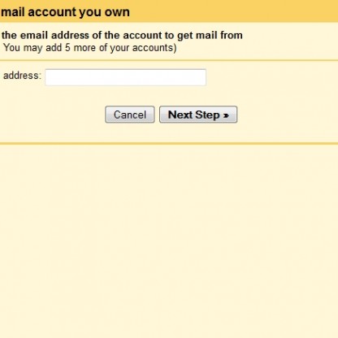Screen dimensions: 338x338
Task: Click the empty area below the bottom divider
Action: (169, 241)
